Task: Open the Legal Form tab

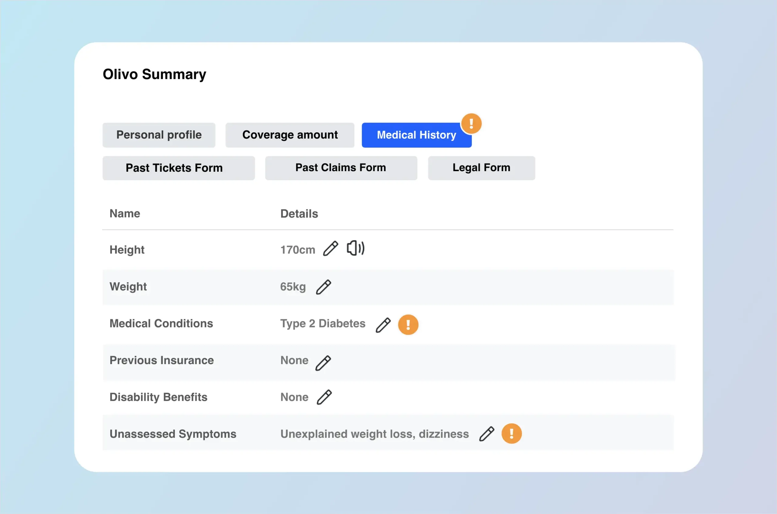Action: pyautogui.click(x=481, y=168)
